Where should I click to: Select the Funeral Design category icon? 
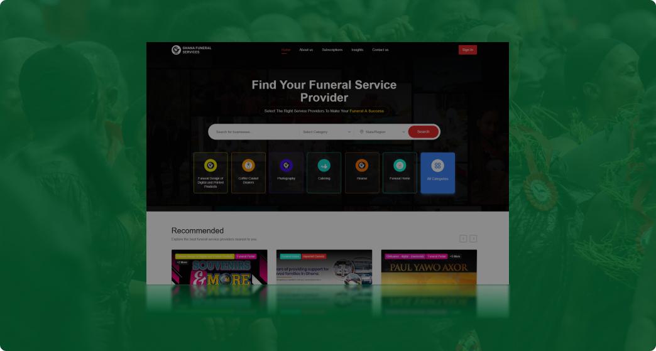pos(210,166)
